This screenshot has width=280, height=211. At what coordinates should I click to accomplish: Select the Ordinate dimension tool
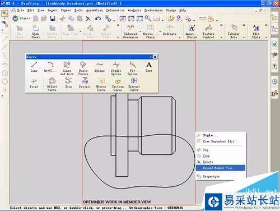170,30
